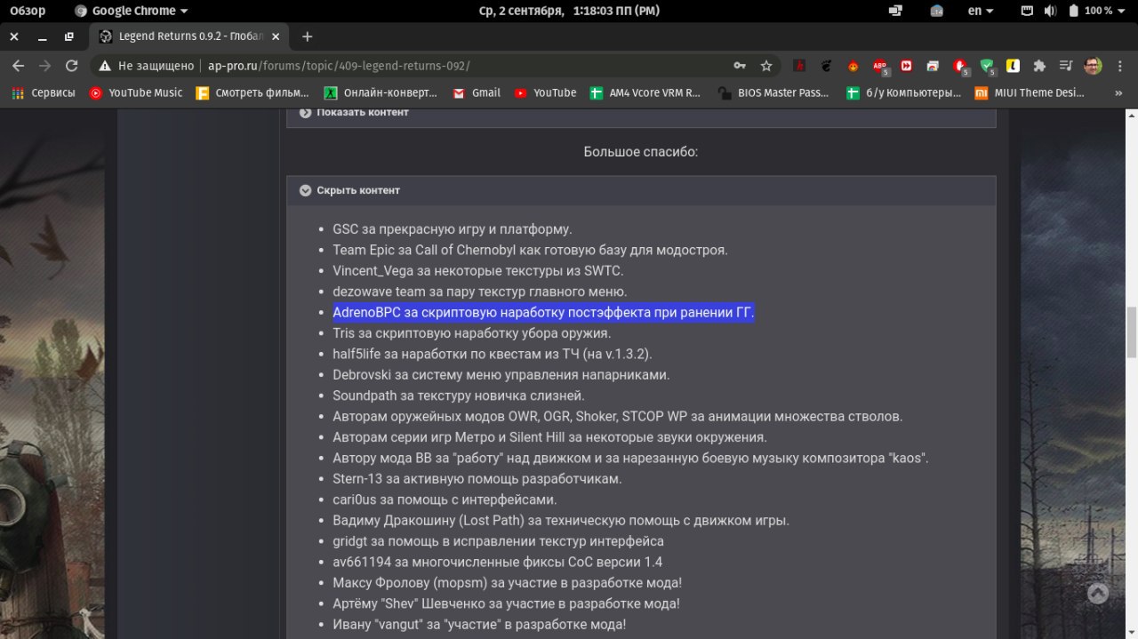Screen dimensions: 1138x639
Task: Open the Extensions puzzle-piece menu
Action: [x=1039, y=66]
